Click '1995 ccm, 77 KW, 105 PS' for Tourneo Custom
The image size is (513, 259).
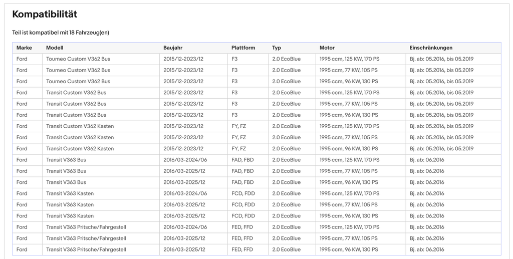(349, 70)
